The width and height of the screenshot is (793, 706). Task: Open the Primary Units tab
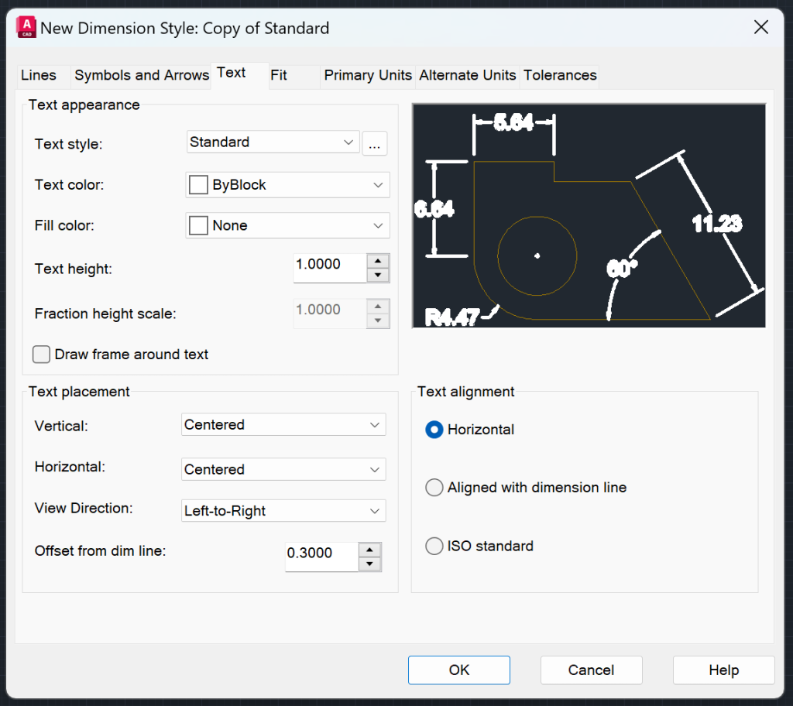pos(367,75)
